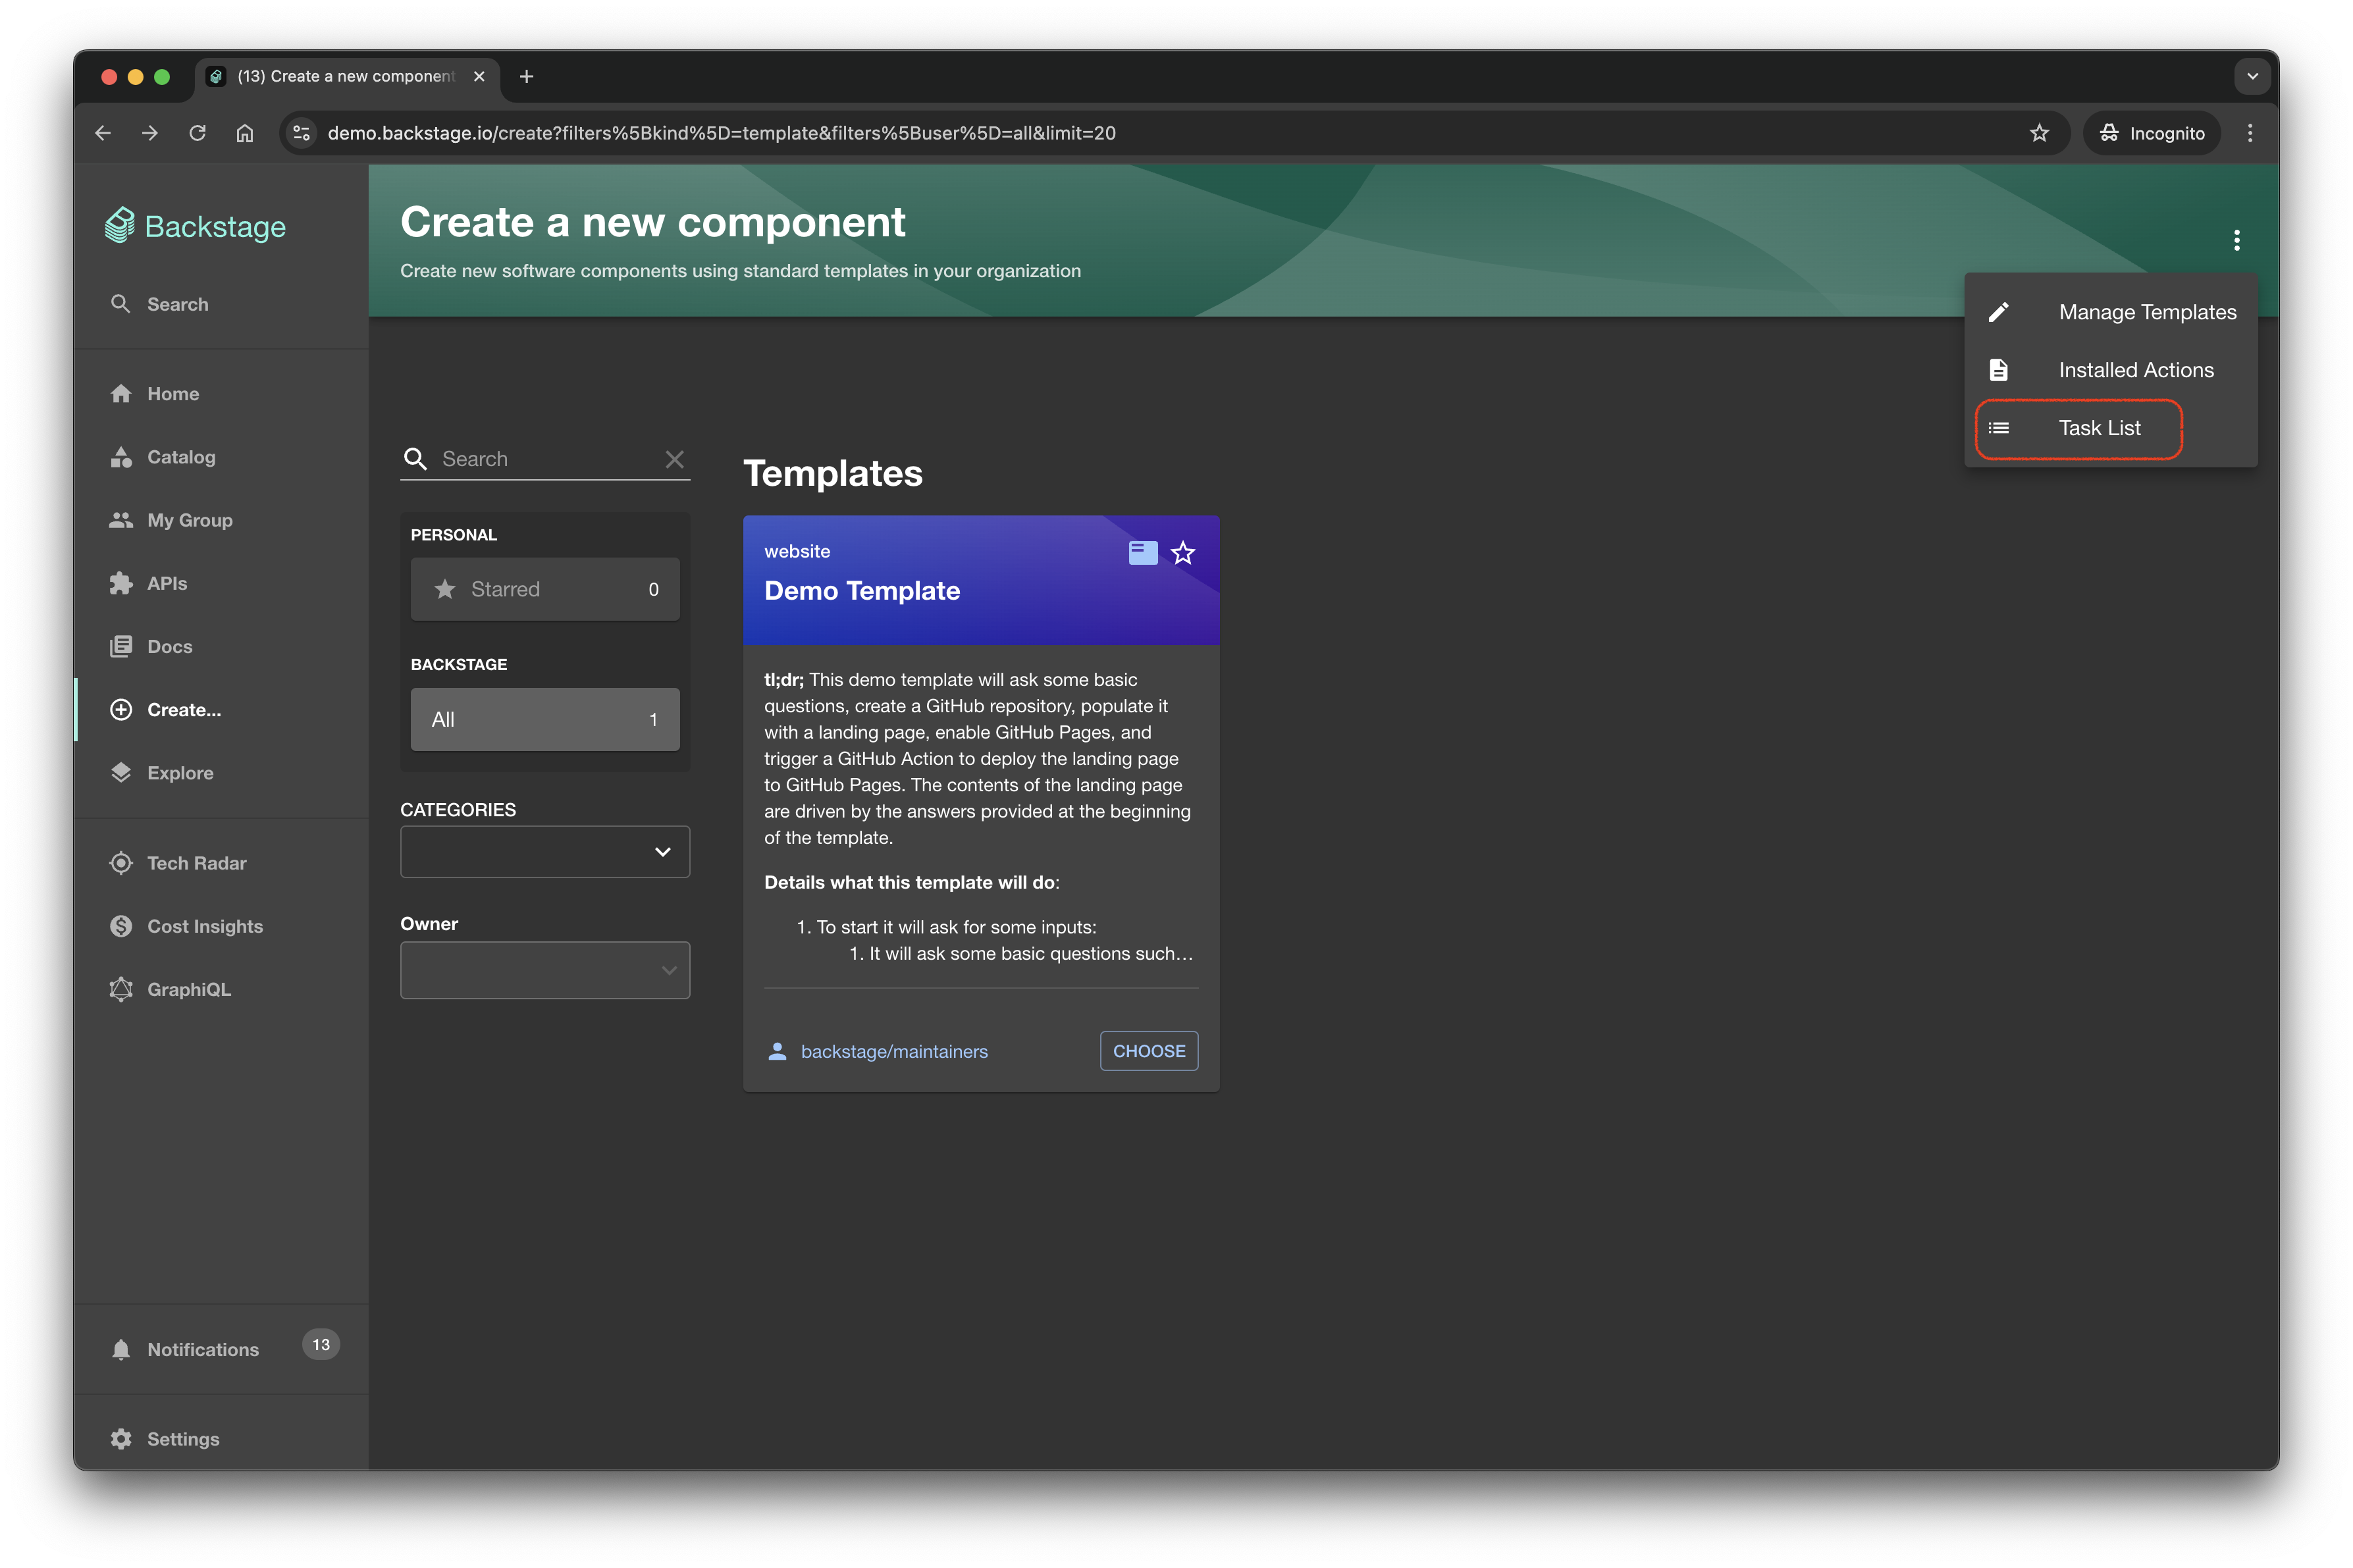2353x1568 pixels.
Task: Expand the Categories dropdown
Action: click(544, 852)
